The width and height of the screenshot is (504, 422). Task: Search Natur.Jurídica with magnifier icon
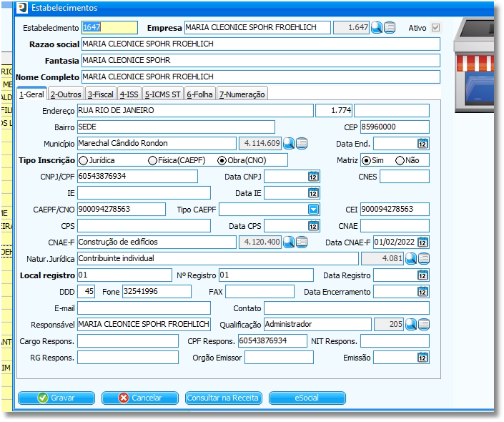(411, 259)
